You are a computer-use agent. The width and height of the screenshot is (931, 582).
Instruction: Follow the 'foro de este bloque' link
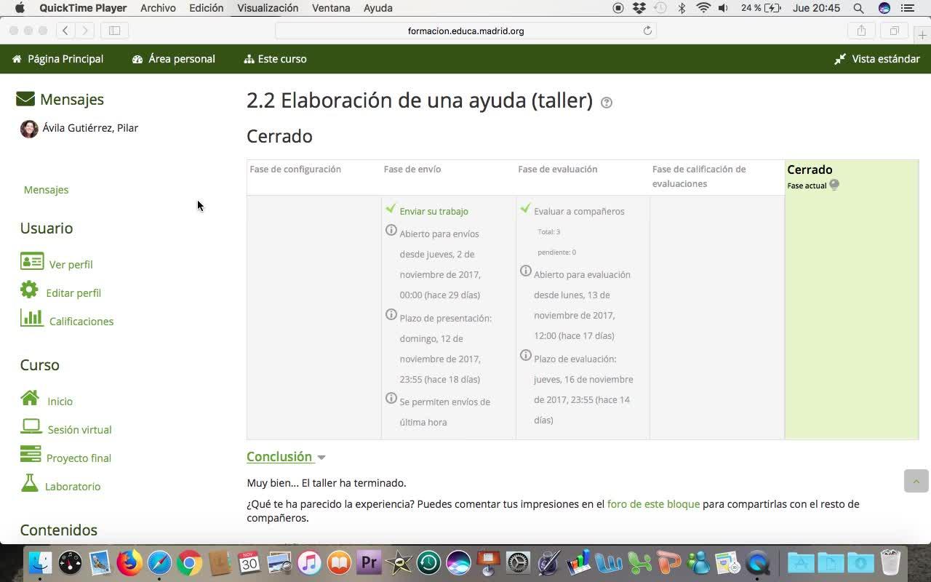tap(653, 504)
